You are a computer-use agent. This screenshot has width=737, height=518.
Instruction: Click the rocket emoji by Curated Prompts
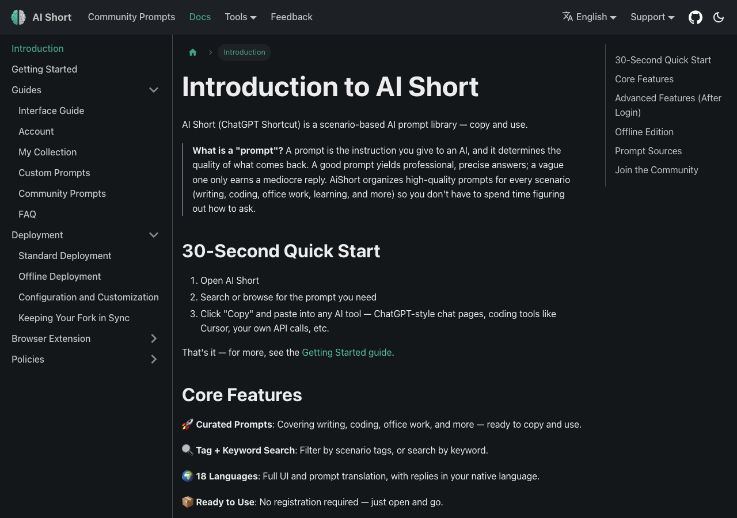click(188, 424)
